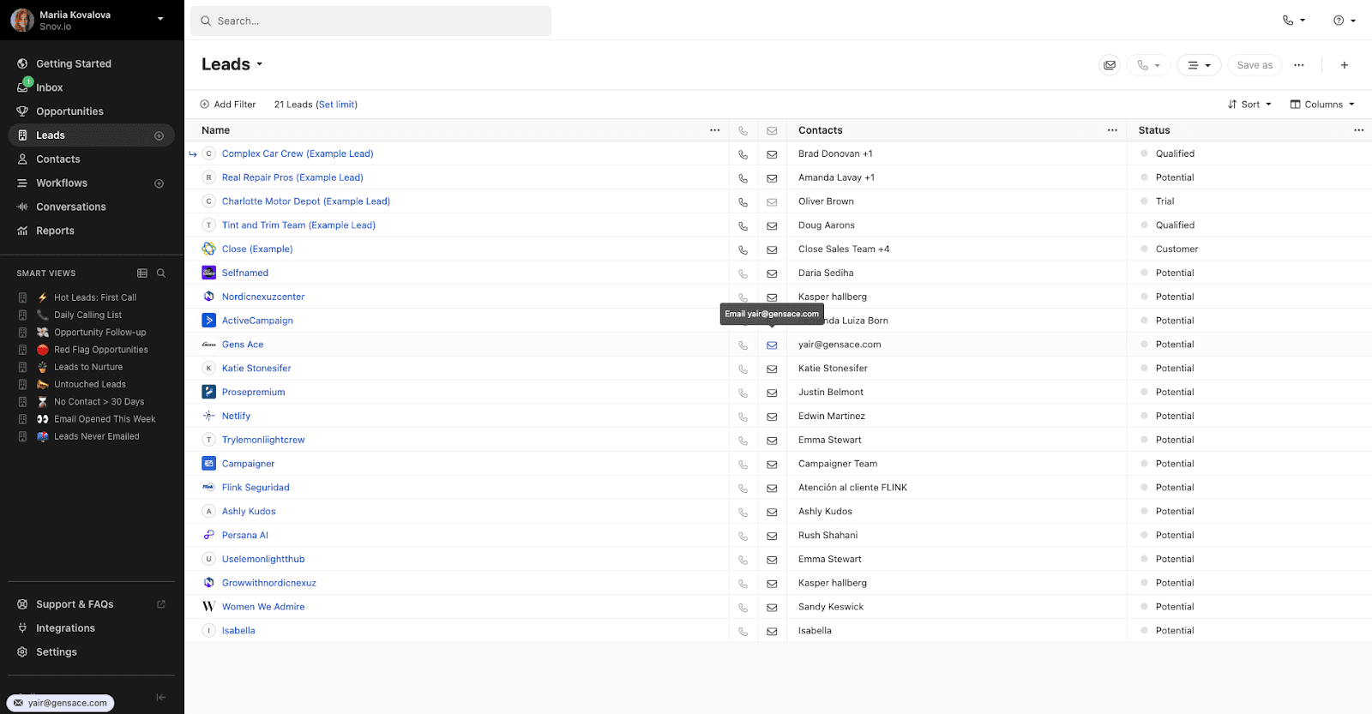Expand the Leads title dropdown
Image resolution: width=1372 pixels, height=714 pixels.
coord(259,64)
